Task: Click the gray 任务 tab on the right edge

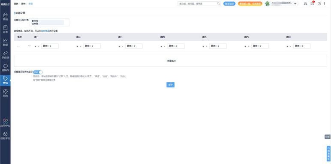Action: pyautogui.click(x=328, y=137)
